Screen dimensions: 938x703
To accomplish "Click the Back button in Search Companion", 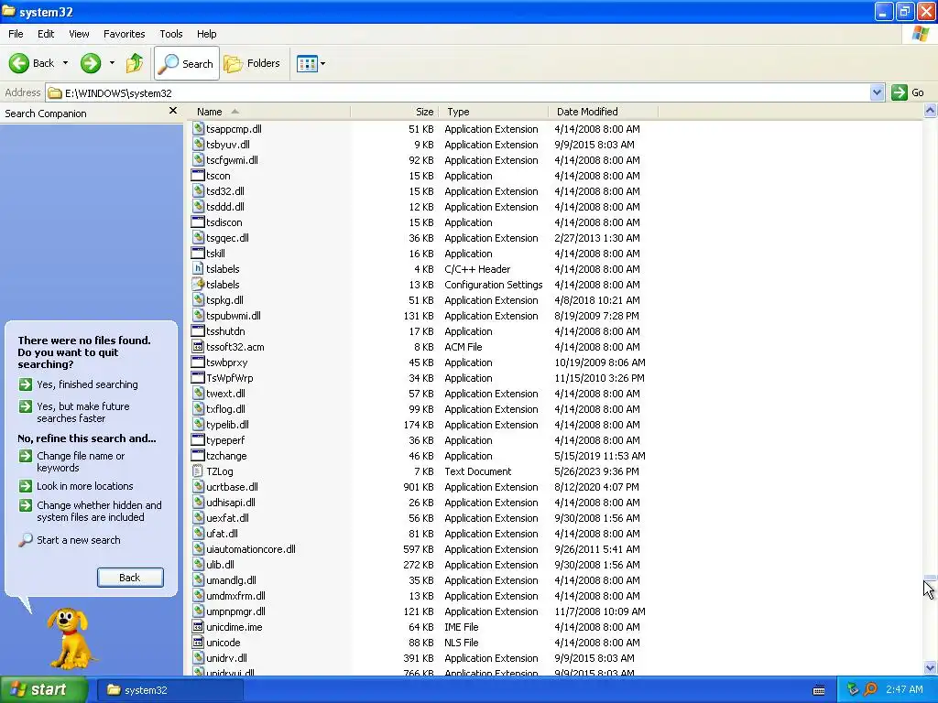I will [130, 578].
